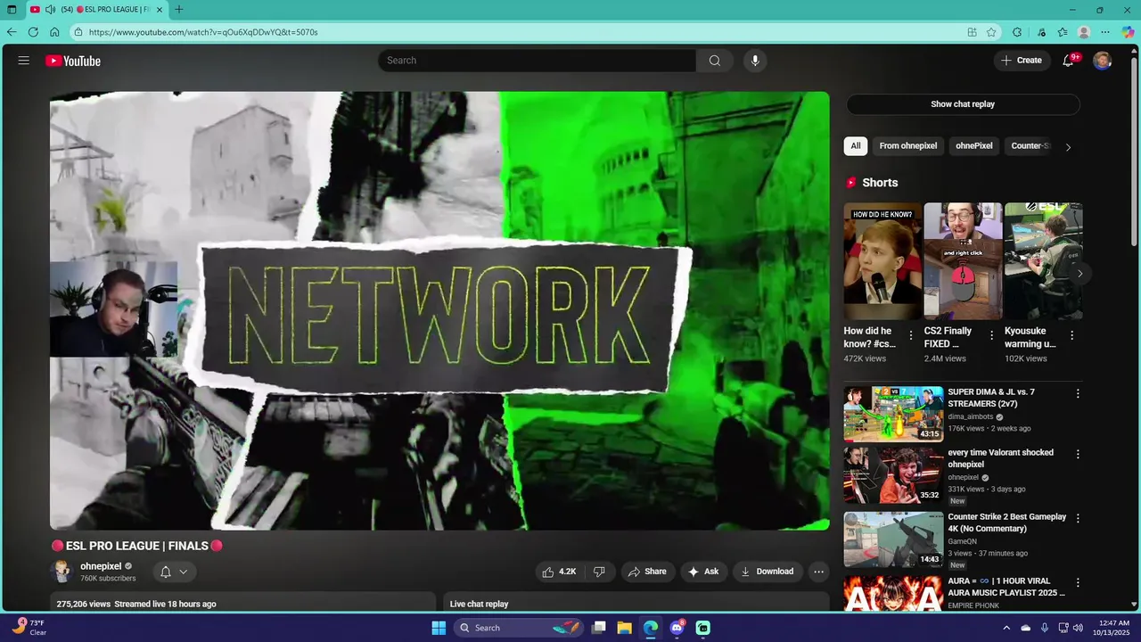
Task: Open 'How did he know?' short thumbnail
Action: coord(882,261)
